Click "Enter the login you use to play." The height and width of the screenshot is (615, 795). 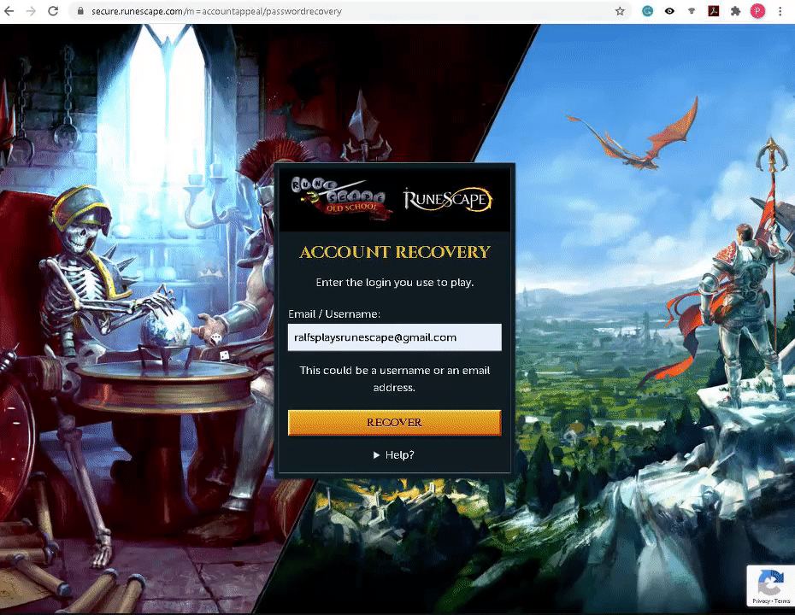coord(394,282)
